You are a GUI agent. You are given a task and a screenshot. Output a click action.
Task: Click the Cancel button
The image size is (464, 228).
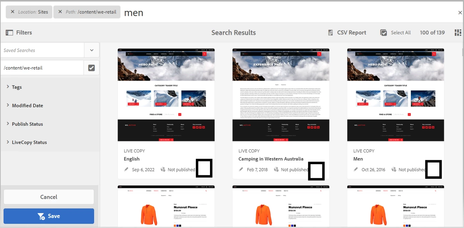(49, 197)
